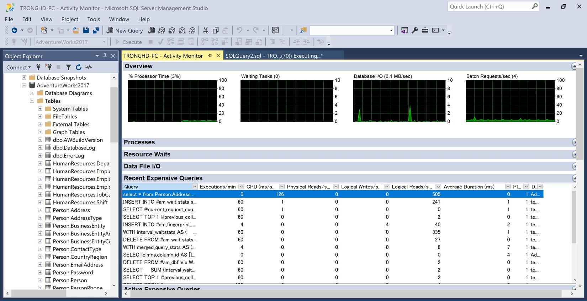Click the Quick Launch search field
The image size is (587, 301).
489,6
